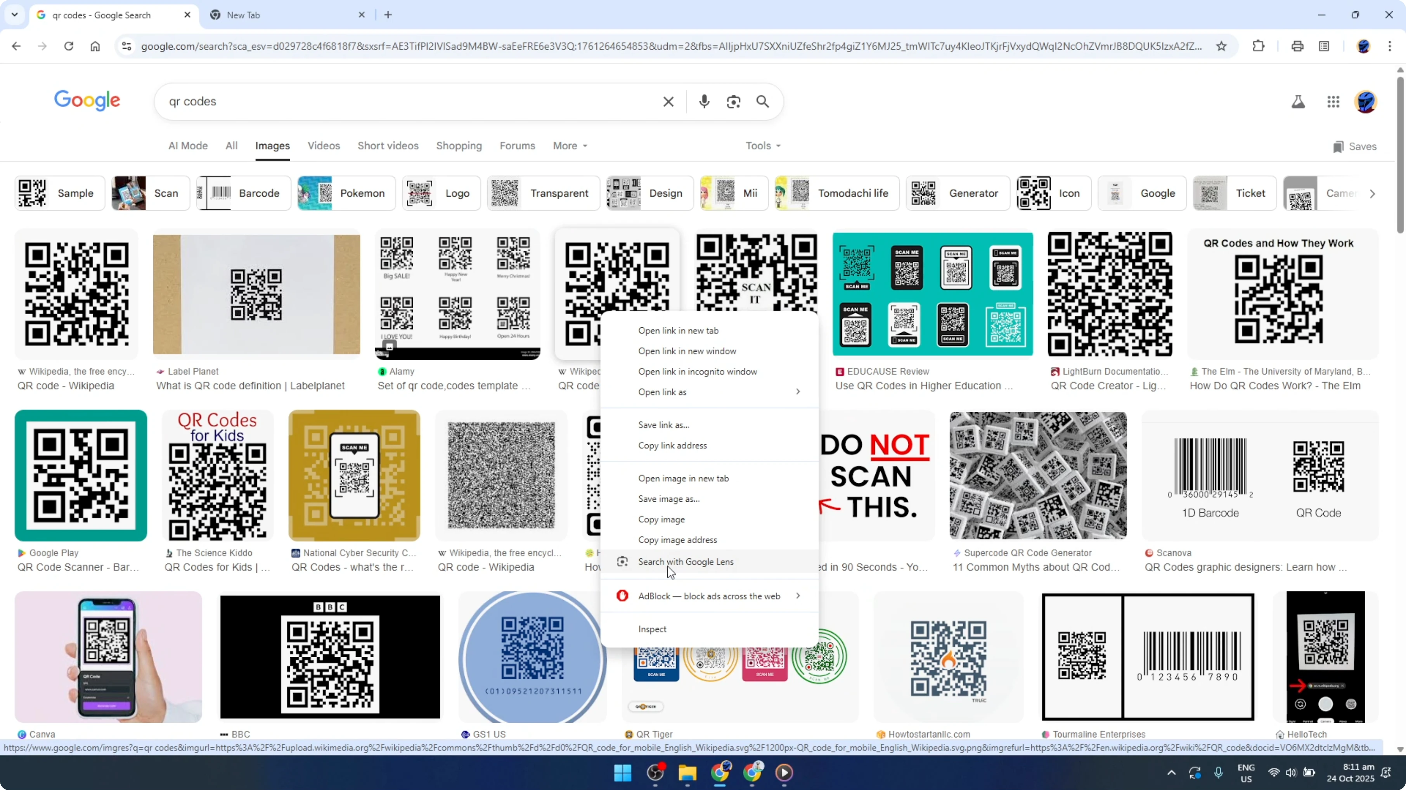Select Copy image from the context menu
1406x791 pixels.
[x=661, y=519]
